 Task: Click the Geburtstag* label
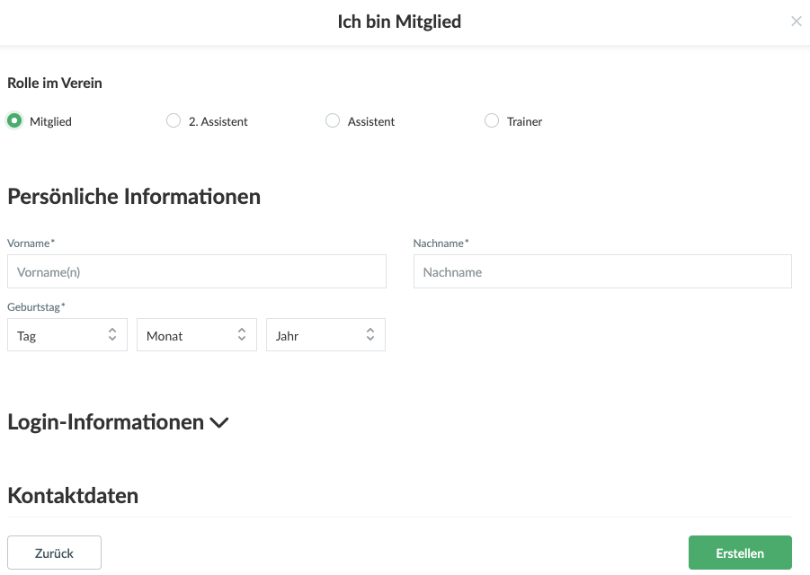36,307
